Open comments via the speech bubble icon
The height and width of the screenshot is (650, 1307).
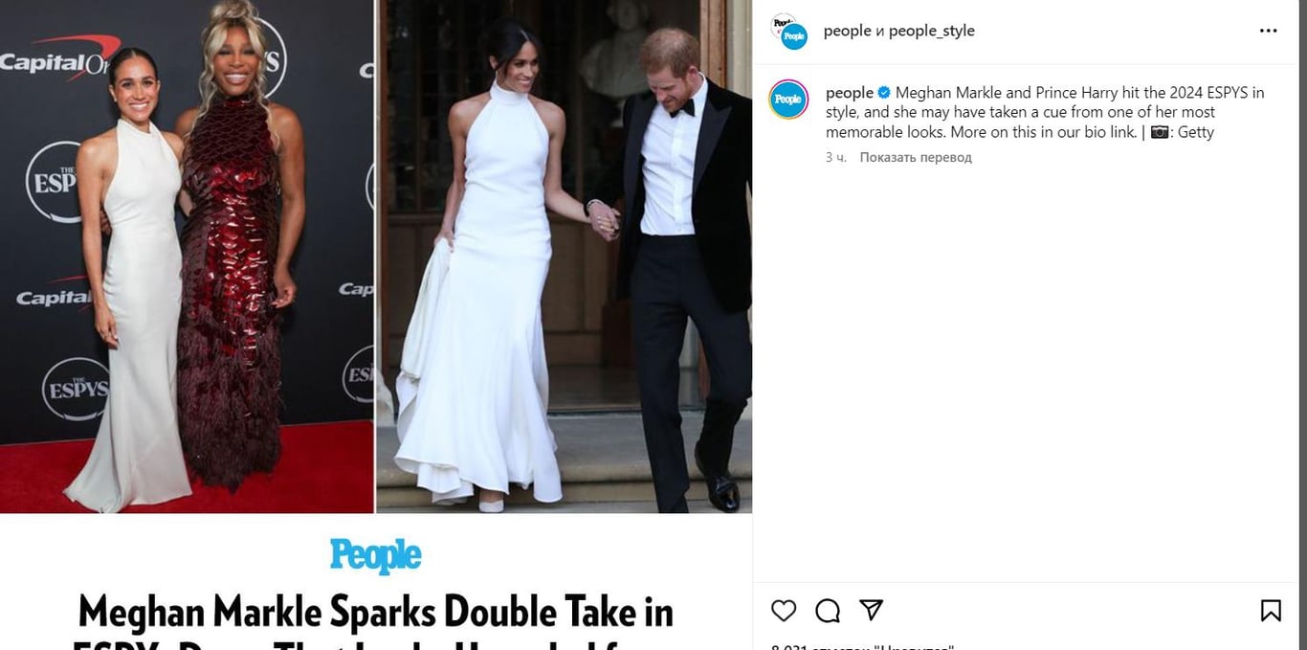(828, 611)
